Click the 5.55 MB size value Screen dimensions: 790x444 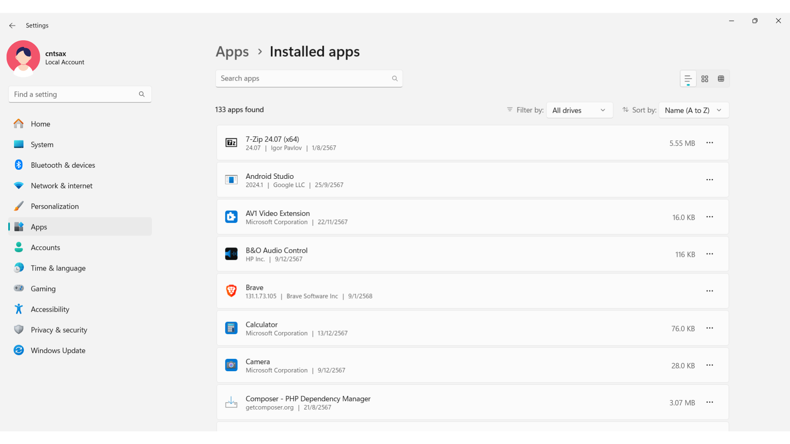point(682,143)
